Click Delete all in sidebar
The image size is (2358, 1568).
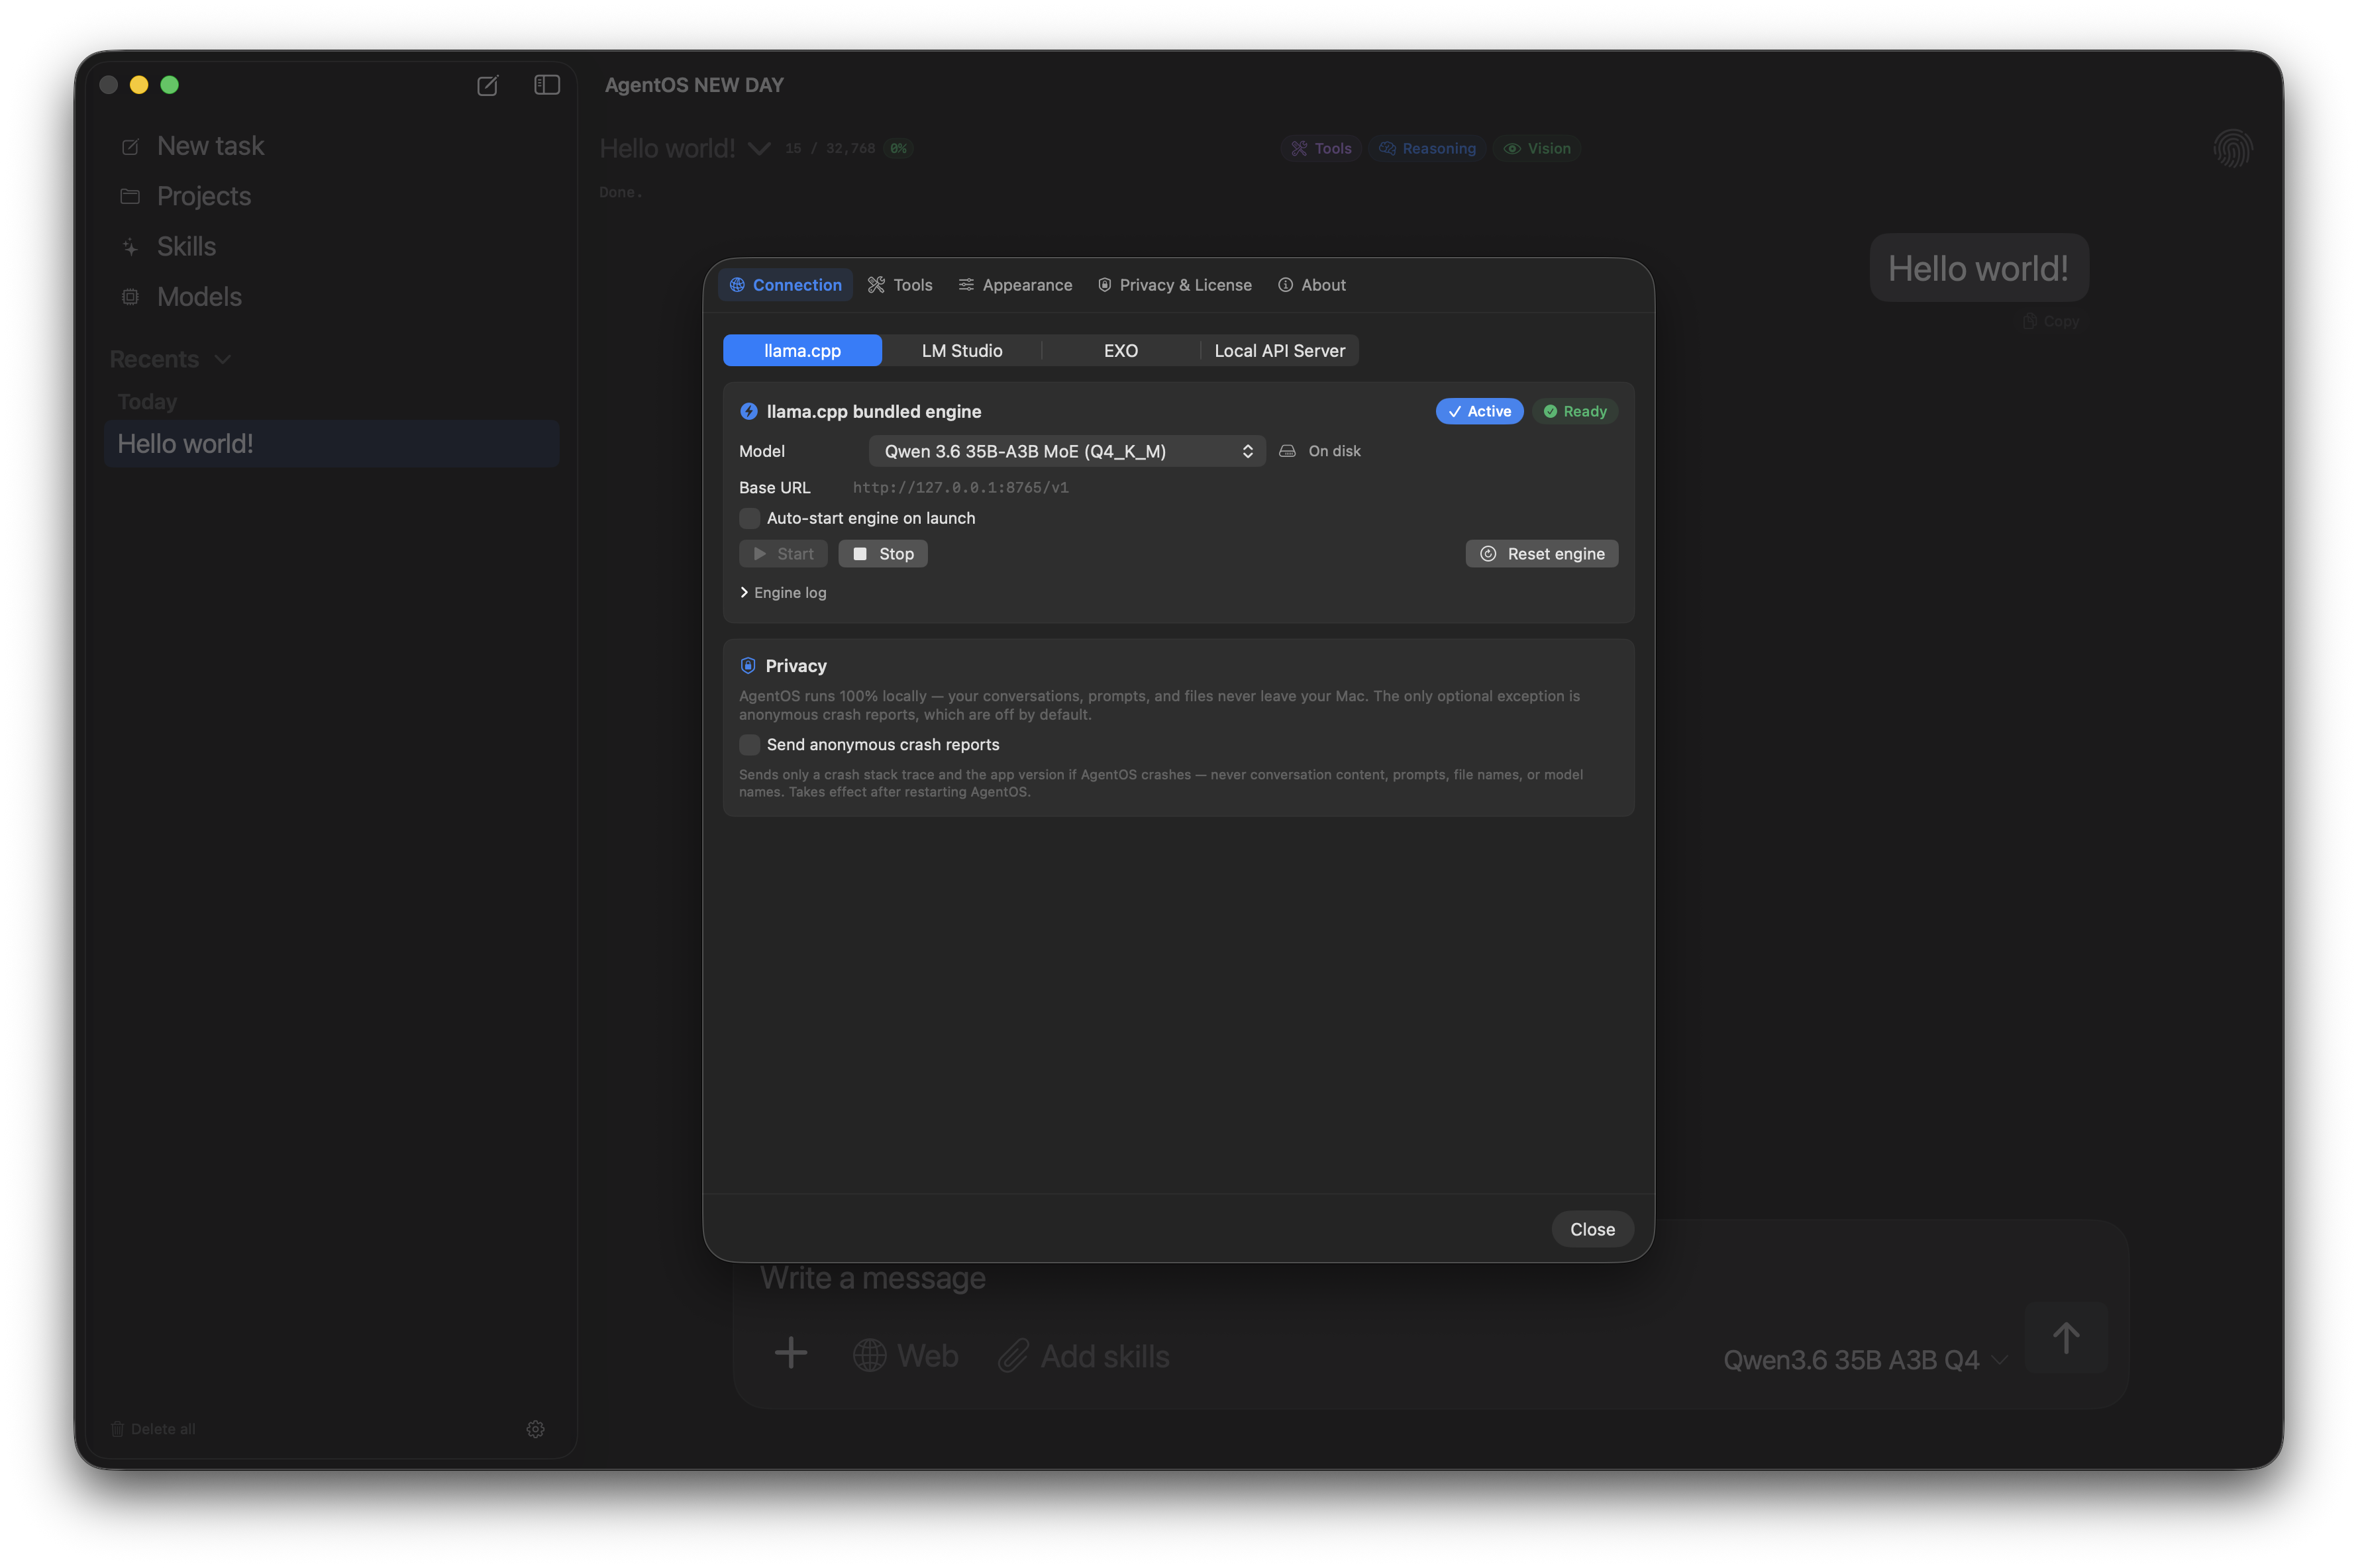pos(153,1429)
